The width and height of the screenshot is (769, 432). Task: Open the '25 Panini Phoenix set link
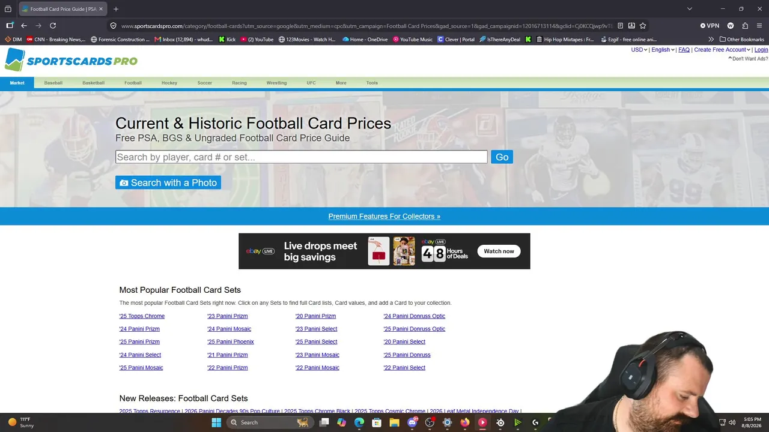click(x=231, y=342)
